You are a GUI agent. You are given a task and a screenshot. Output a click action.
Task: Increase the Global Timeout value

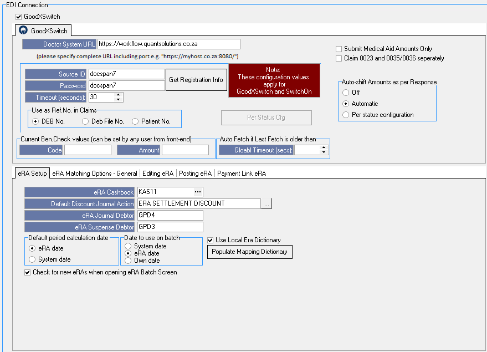coord(324,147)
